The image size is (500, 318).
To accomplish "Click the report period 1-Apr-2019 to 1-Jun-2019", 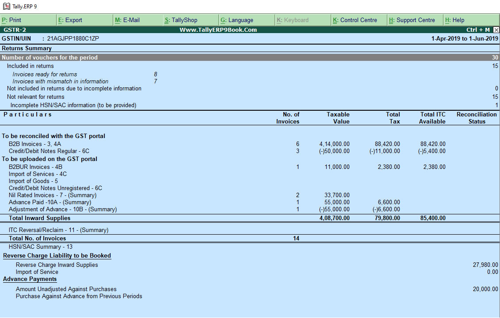I will [465, 38].
